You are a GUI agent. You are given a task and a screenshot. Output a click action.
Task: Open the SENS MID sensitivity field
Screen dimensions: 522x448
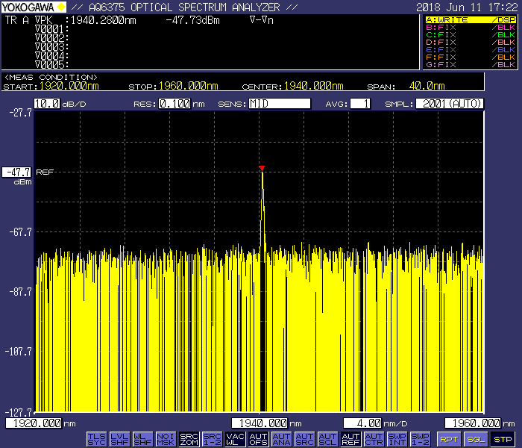(280, 104)
